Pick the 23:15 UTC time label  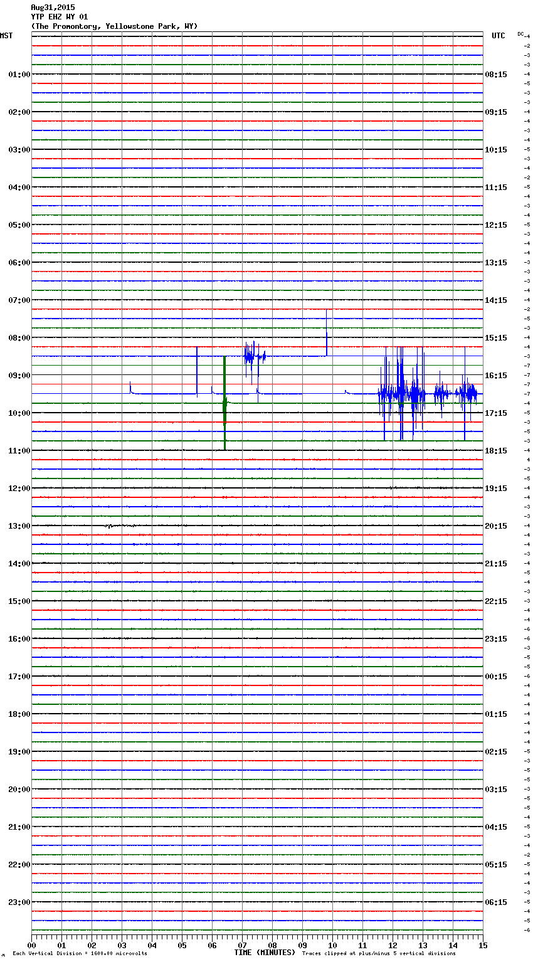click(496, 639)
